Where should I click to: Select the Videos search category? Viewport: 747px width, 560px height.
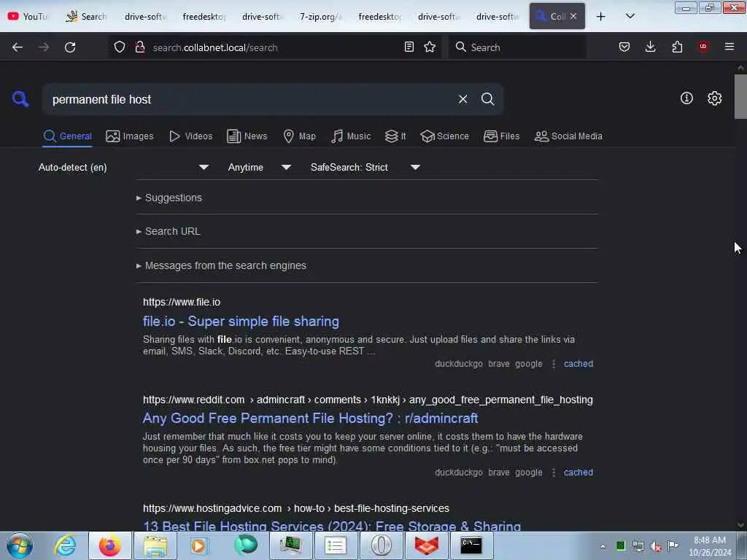(x=191, y=136)
